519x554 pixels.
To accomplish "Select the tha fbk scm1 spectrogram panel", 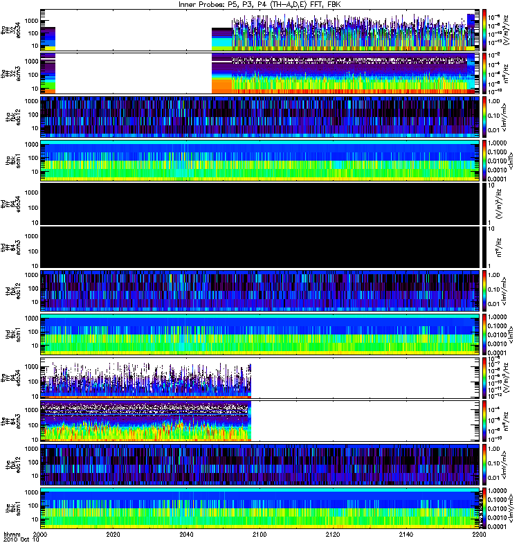I will click(260, 161).
